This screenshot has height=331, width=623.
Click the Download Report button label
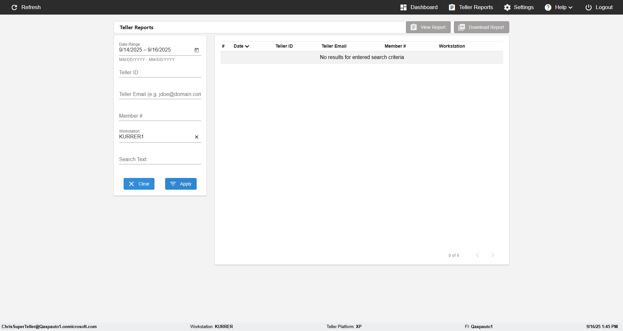486,27
